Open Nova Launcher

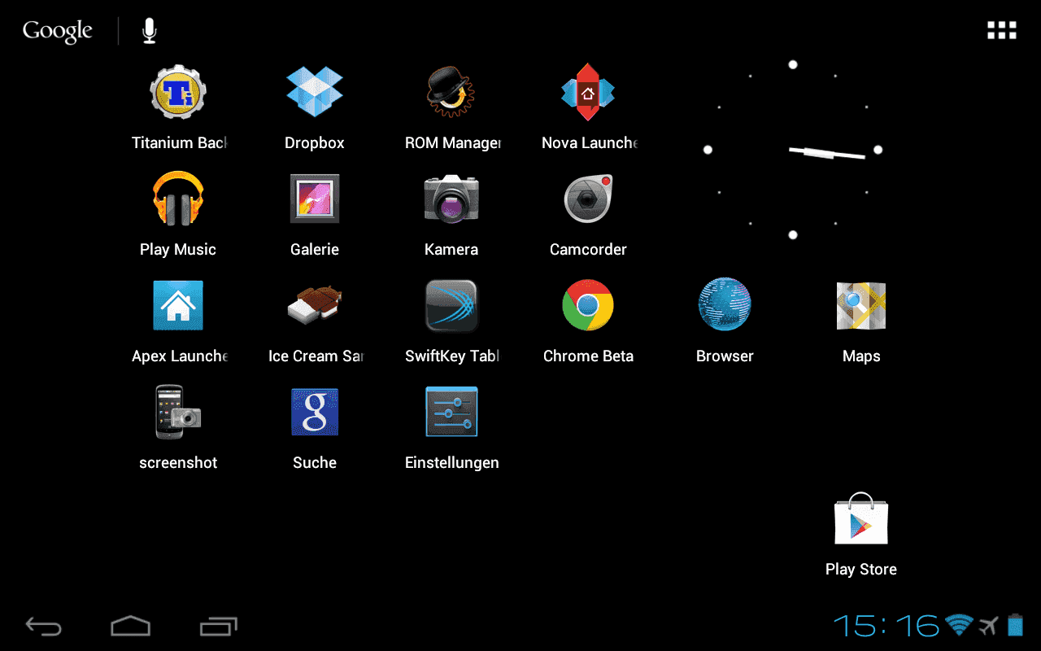point(588,92)
